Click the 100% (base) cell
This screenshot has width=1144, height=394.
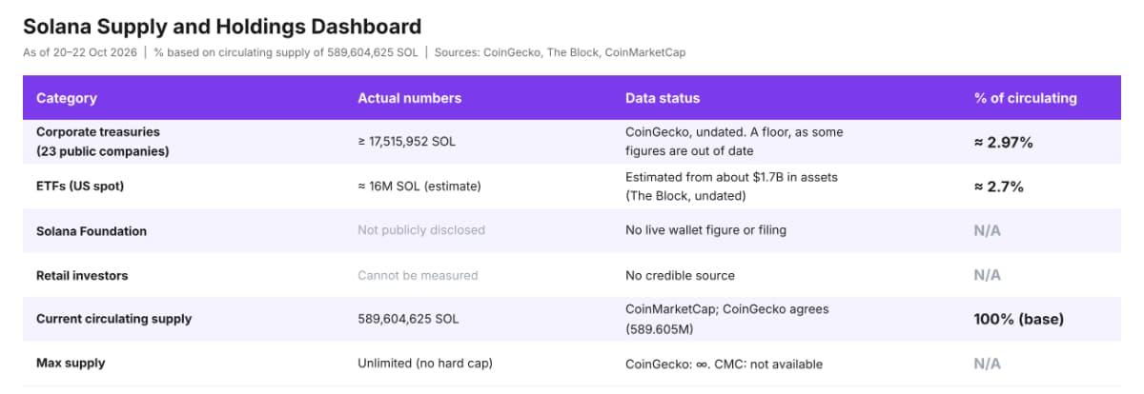tap(1018, 319)
